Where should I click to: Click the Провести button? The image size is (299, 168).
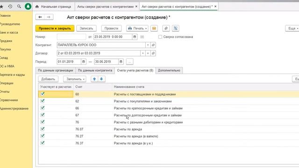(x=111, y=28)
